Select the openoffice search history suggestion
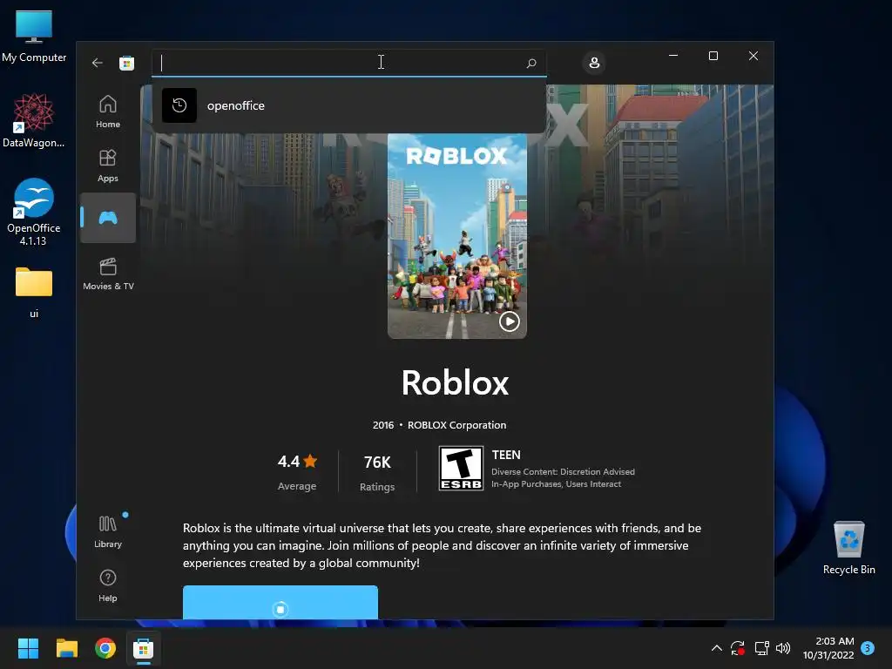892x669 pixels. click(348, 105)
